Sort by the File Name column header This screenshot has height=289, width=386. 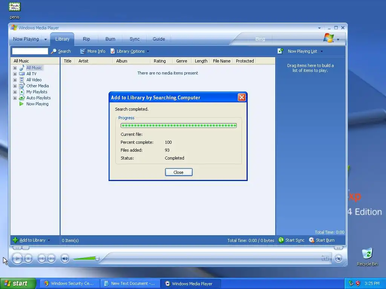221,61
